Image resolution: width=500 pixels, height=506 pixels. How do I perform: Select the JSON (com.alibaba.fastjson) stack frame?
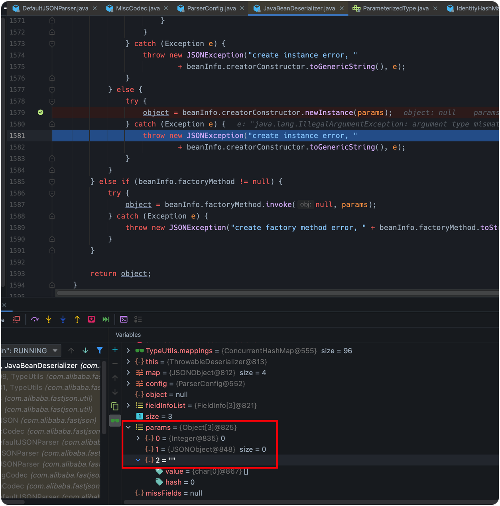[x=51, y=420]
